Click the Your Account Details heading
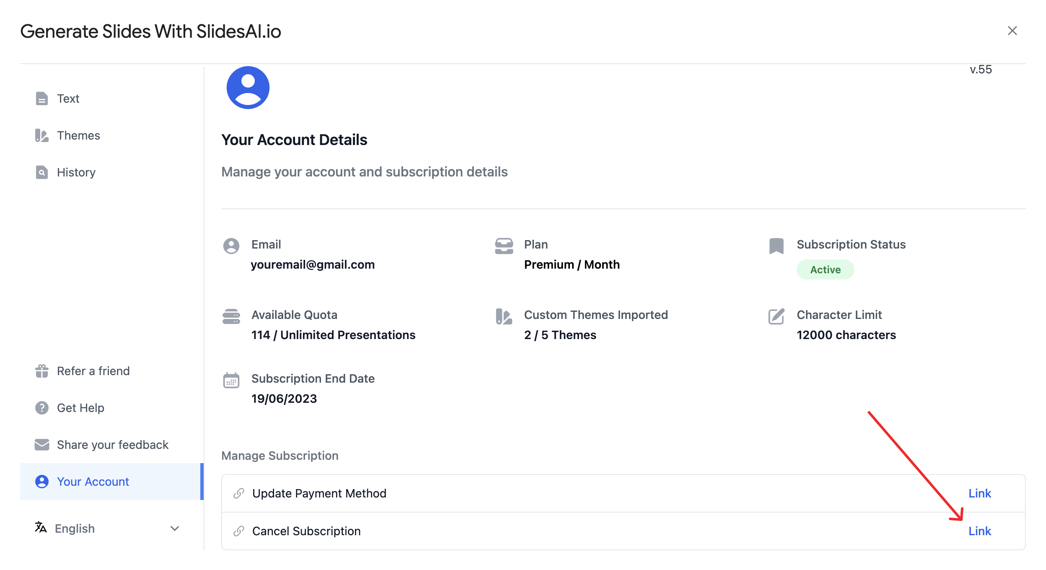This screenshot has height=570, width=1046. point(294,140)
